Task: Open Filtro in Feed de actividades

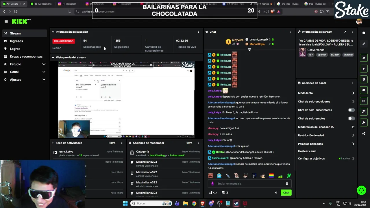Action: click(112, 143)
